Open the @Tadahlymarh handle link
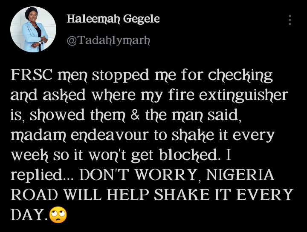The height and width of the screenshot is (232, 307). 108,40
